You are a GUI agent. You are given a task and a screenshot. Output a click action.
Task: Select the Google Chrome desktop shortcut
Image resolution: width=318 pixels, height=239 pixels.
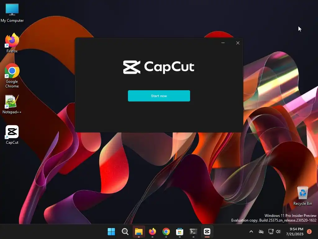point(12,76)
